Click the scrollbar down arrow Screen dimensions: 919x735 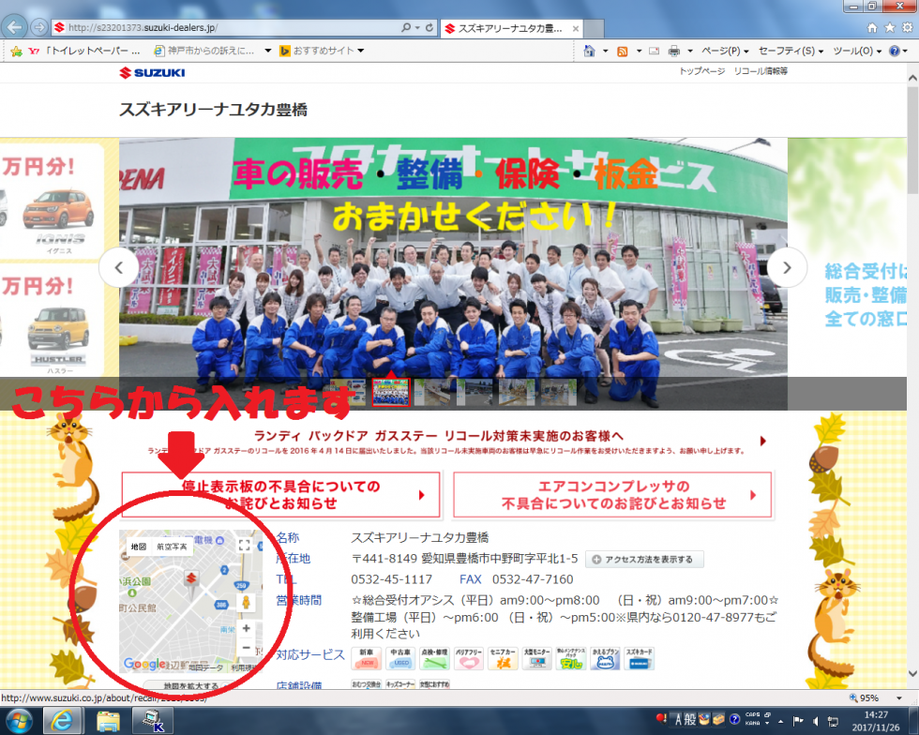tap(912, 673)
